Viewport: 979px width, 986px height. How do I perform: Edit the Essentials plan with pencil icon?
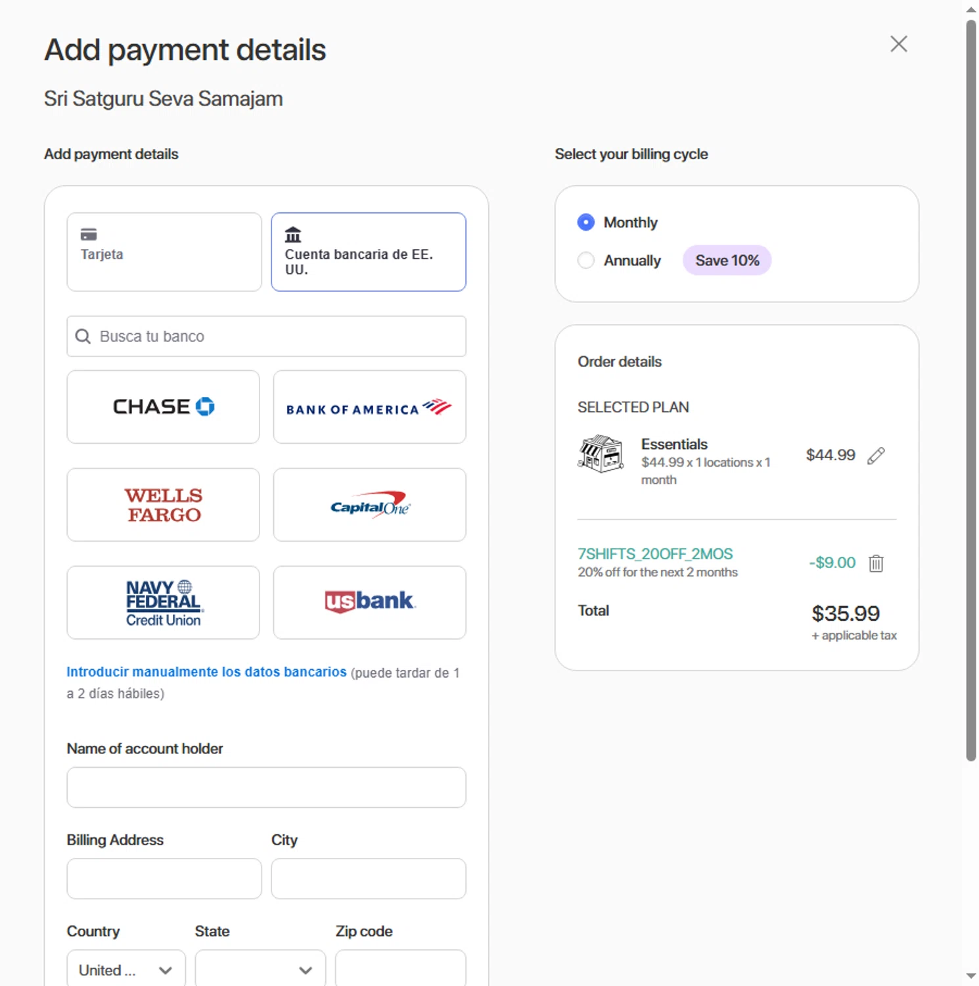(877, 456)
